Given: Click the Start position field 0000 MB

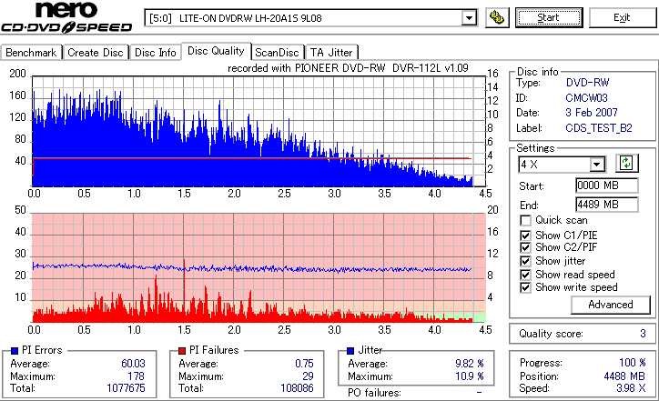Looking at the screenshot, I should click(606, 185).
